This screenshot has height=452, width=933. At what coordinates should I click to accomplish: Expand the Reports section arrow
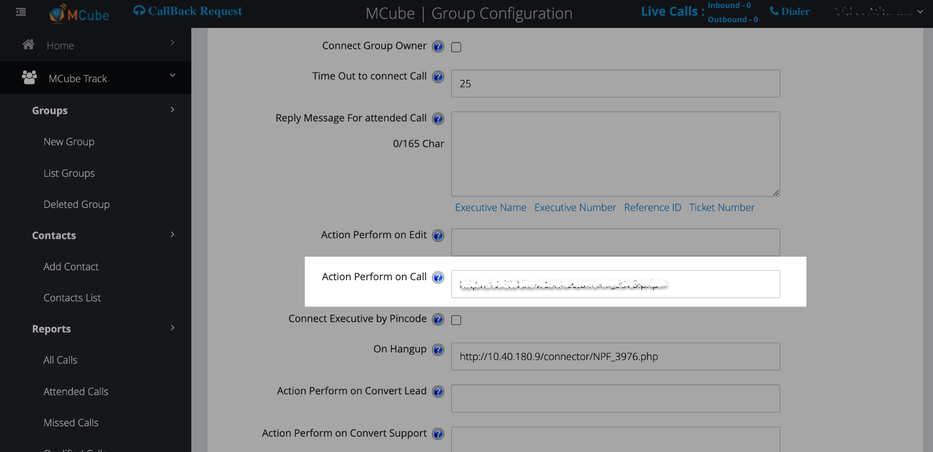(173, 328)
